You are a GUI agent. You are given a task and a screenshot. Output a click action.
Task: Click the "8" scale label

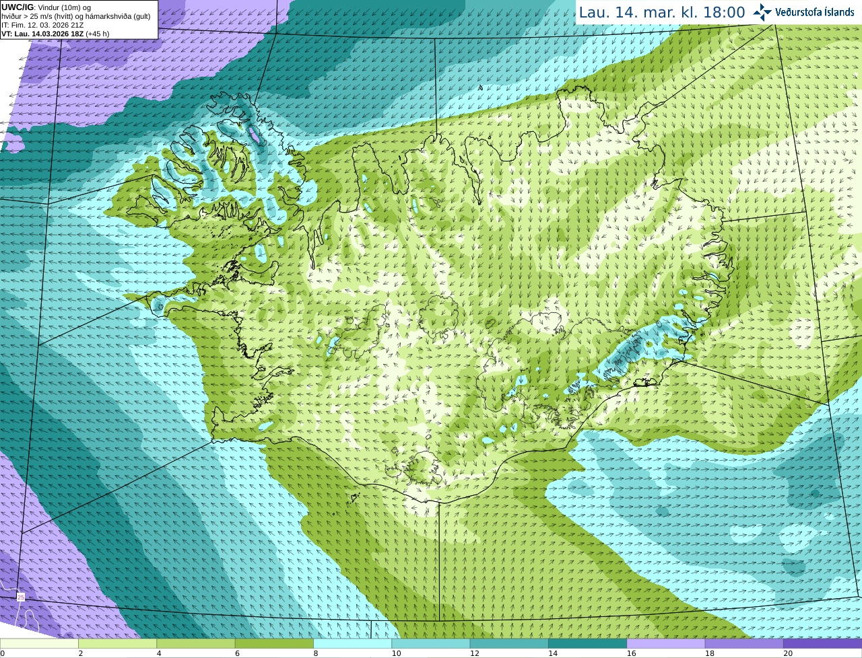316,653
